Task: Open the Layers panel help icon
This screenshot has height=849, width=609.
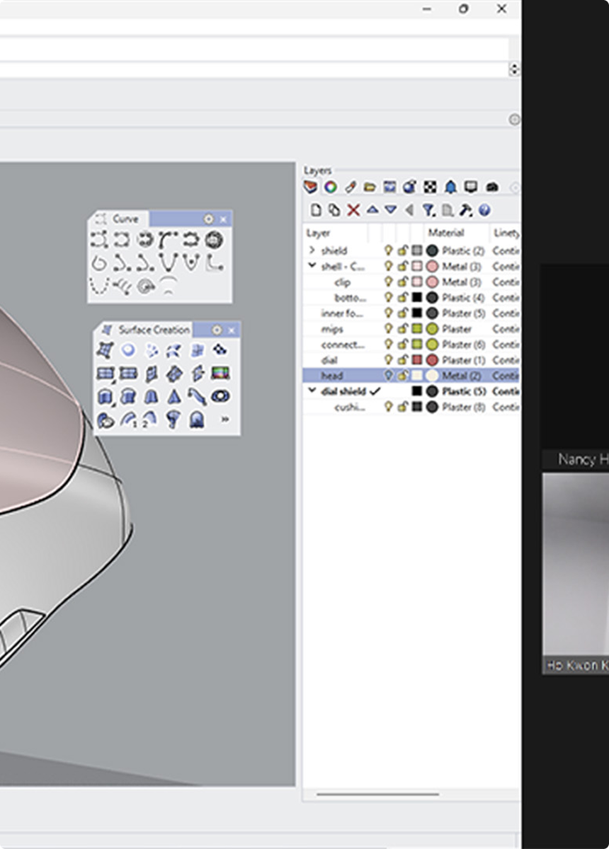Action: click(484, 210)
